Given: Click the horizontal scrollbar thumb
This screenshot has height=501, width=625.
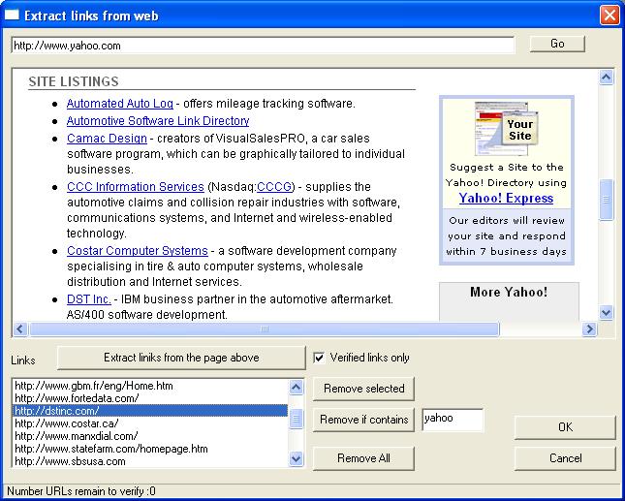Looking at the screenshot, I should click(x=264, y=329).
